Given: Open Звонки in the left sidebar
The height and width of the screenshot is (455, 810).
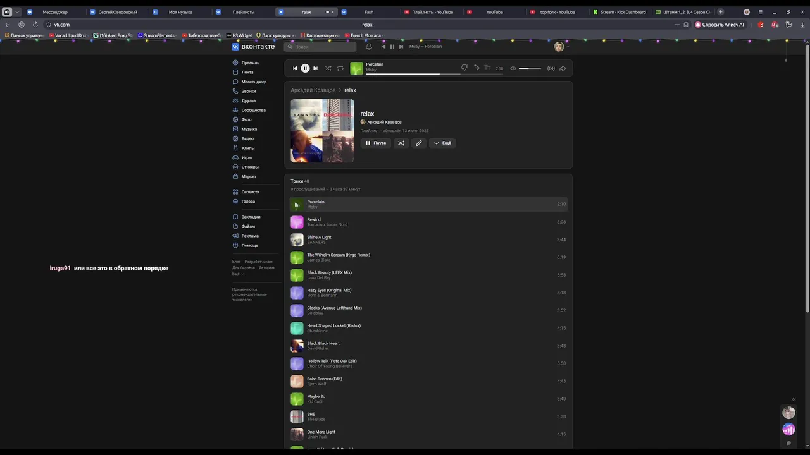Looking at the screenshot, I should click(249, 91).
